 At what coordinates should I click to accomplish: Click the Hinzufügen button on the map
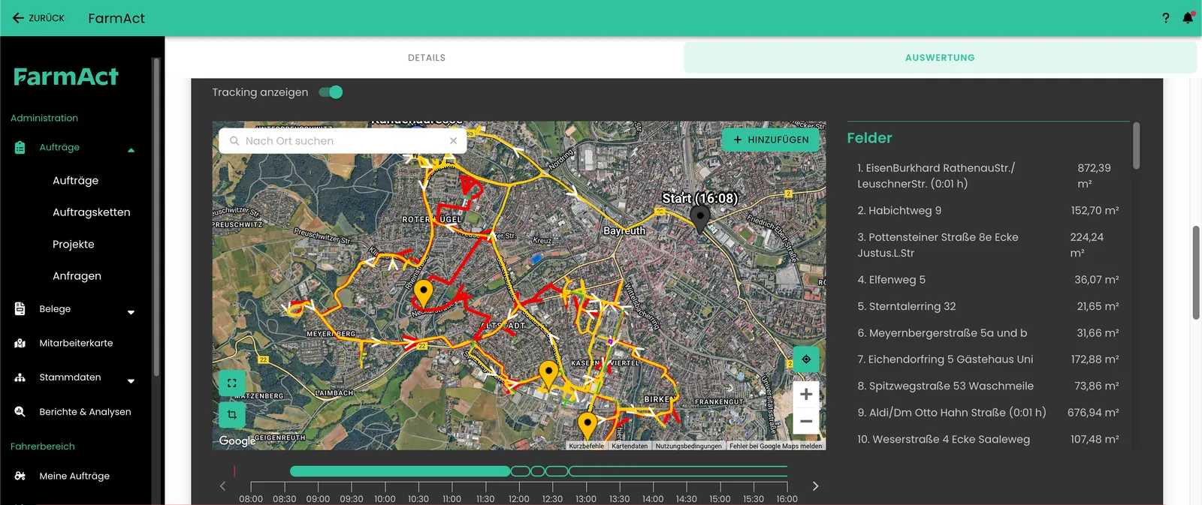pyautogui.click(x=771, y=140)
